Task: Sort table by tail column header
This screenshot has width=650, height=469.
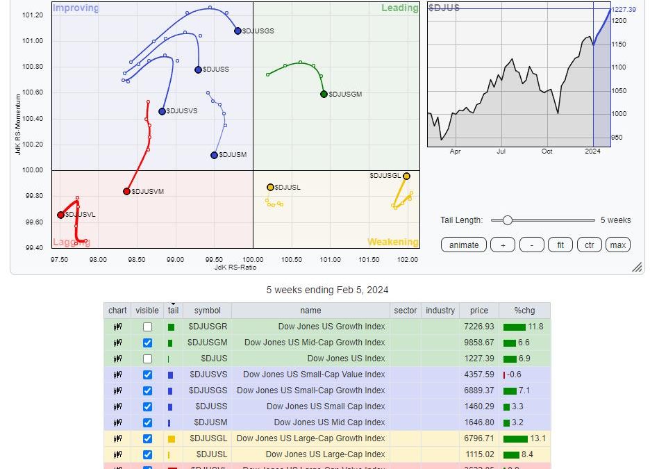Action: pos(174,311)
